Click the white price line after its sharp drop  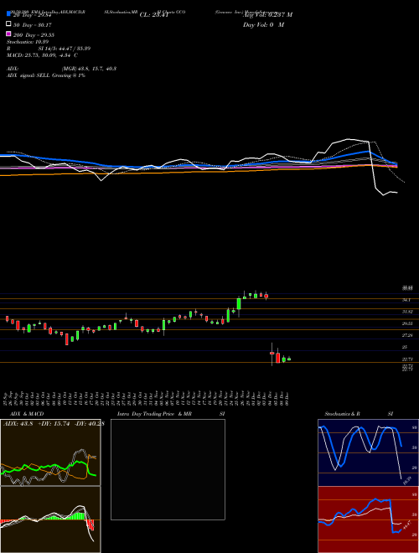tap(385, 193)
